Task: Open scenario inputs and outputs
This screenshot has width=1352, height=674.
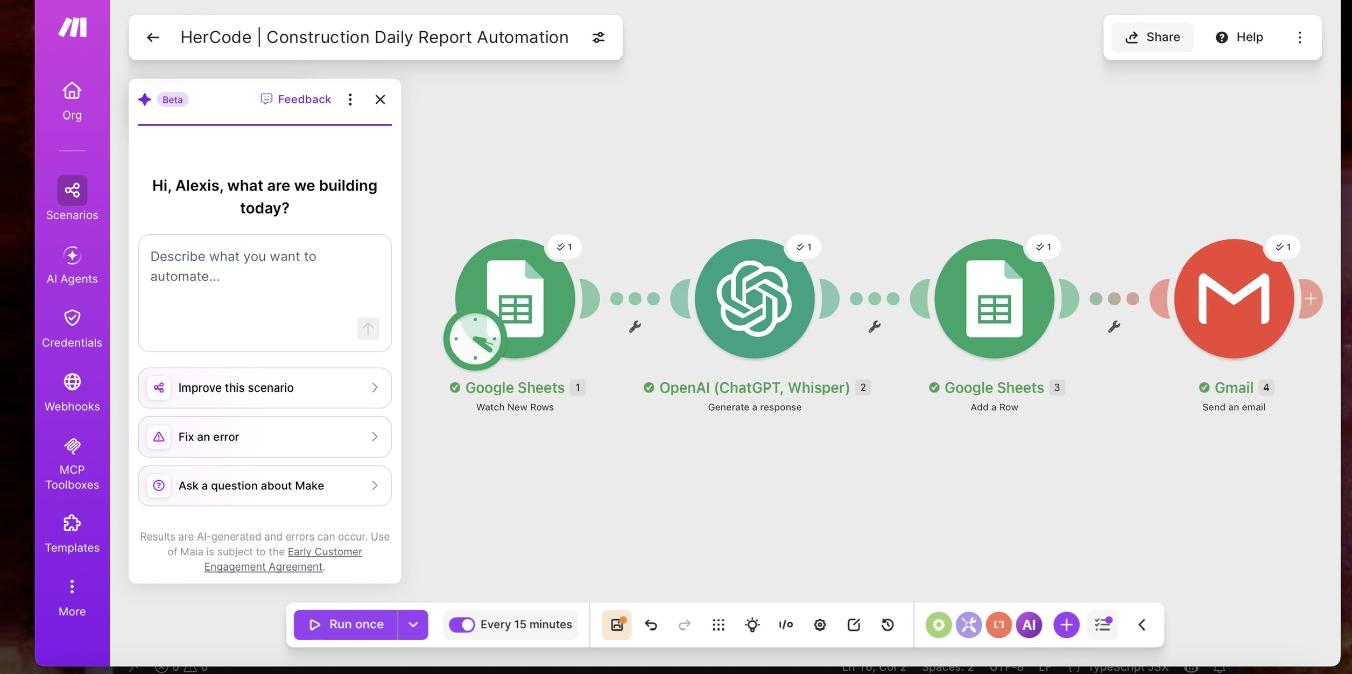Action: click(x=786, y=624)
